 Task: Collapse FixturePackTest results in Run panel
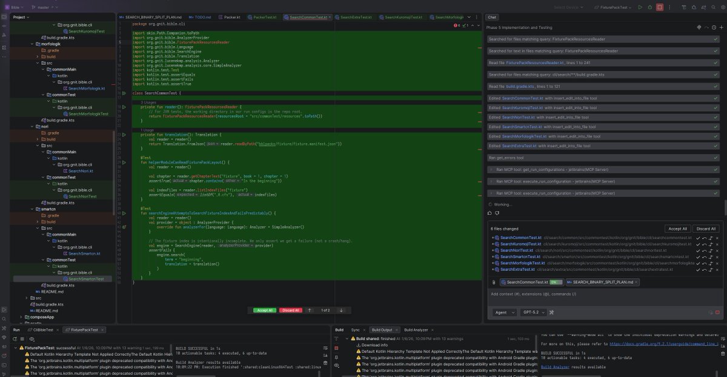[x=15, y=347]
